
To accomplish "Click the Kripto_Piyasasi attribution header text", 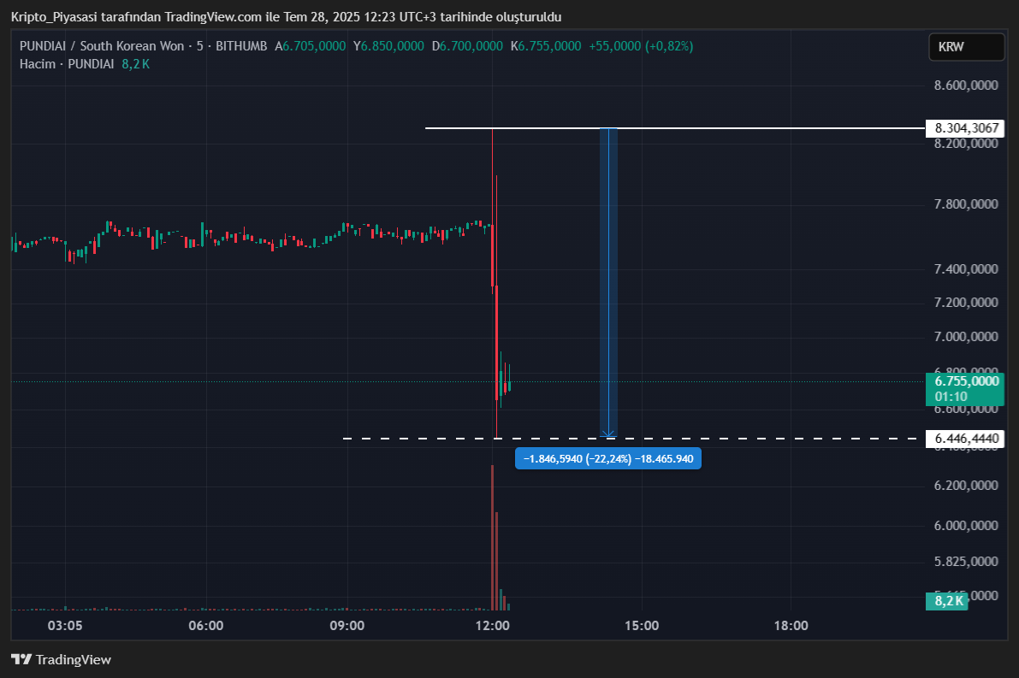I will point(287,17).
